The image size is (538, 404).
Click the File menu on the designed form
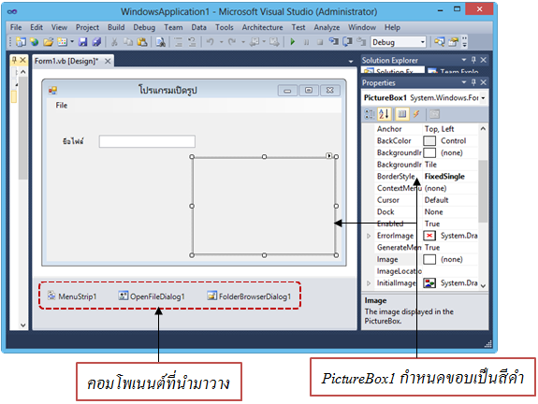pyautogui.click(x=62, y=106)
